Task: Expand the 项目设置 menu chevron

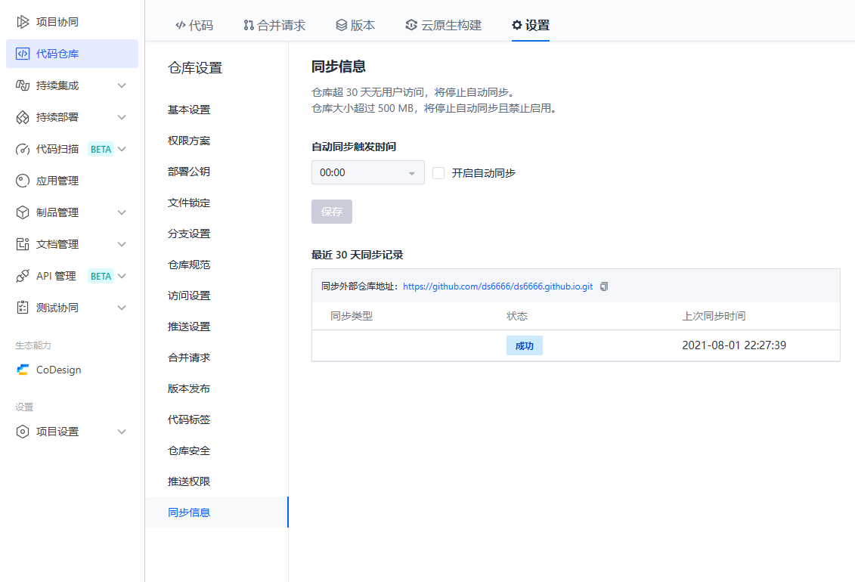Action: tap(122, 432)
